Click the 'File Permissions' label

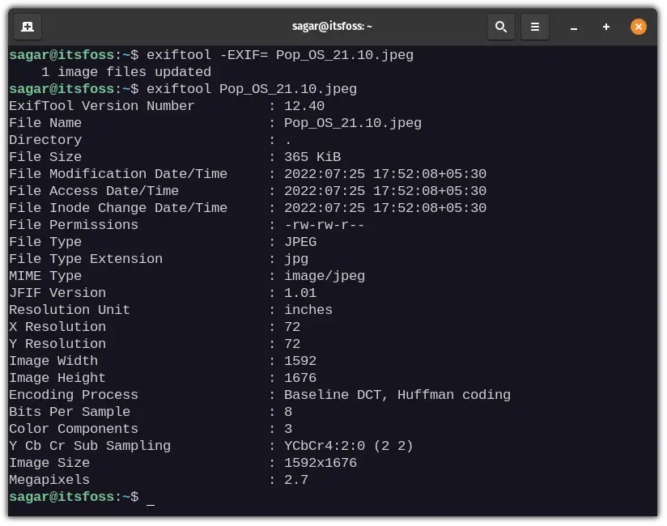(x=74, y=225)
